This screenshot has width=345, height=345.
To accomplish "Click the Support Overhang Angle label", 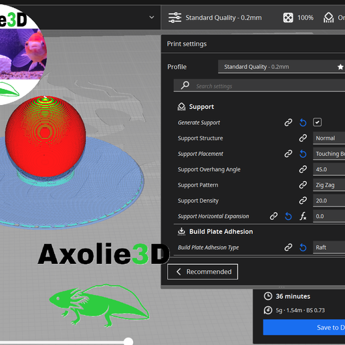I will pos(209,169).
